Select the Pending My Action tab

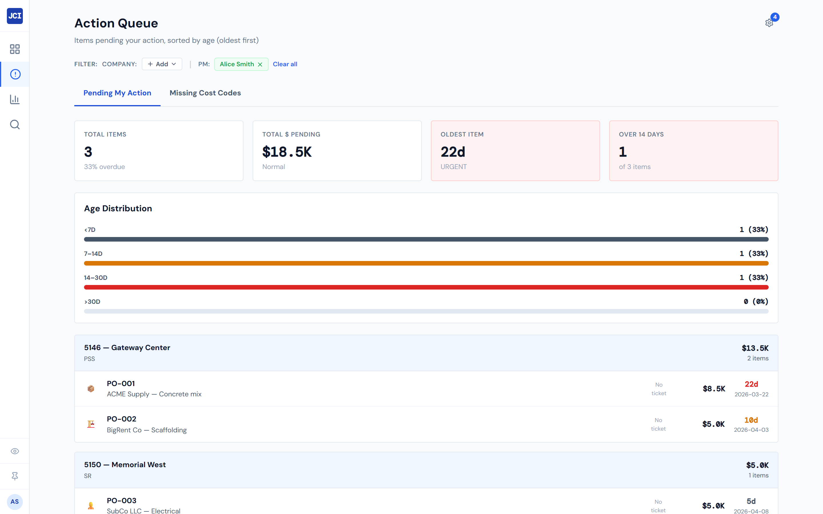[117, 93]
